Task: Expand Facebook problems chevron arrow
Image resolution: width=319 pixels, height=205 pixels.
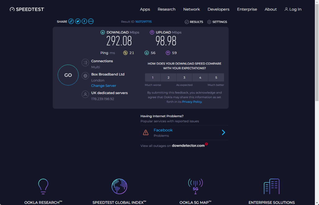Action: [223, 133]
